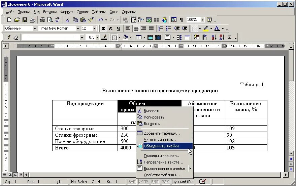This screenshot has height=186, width=296.
Task: Click the vertical scrollbar down arrow
Action: point(291,153)
